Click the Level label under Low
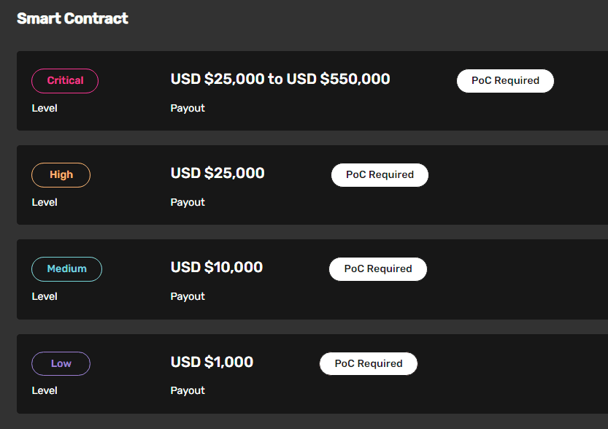The height and width of the screenshot is (429, 608). pos(45,390)
